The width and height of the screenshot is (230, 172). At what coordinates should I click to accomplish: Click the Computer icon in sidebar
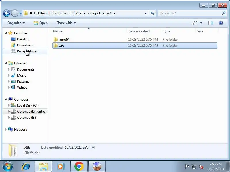pyautogui.click(x=10, y=99)
